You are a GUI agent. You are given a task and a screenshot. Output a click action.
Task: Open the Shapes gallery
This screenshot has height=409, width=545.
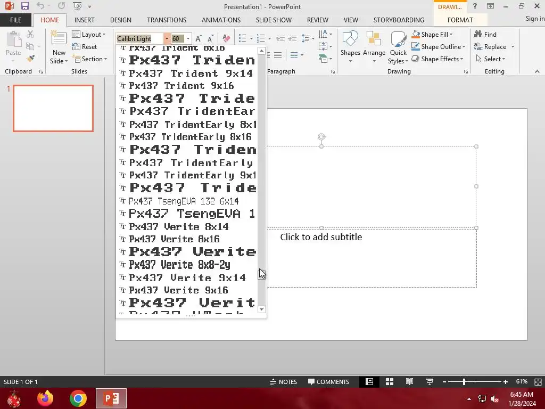coord(350,47)
